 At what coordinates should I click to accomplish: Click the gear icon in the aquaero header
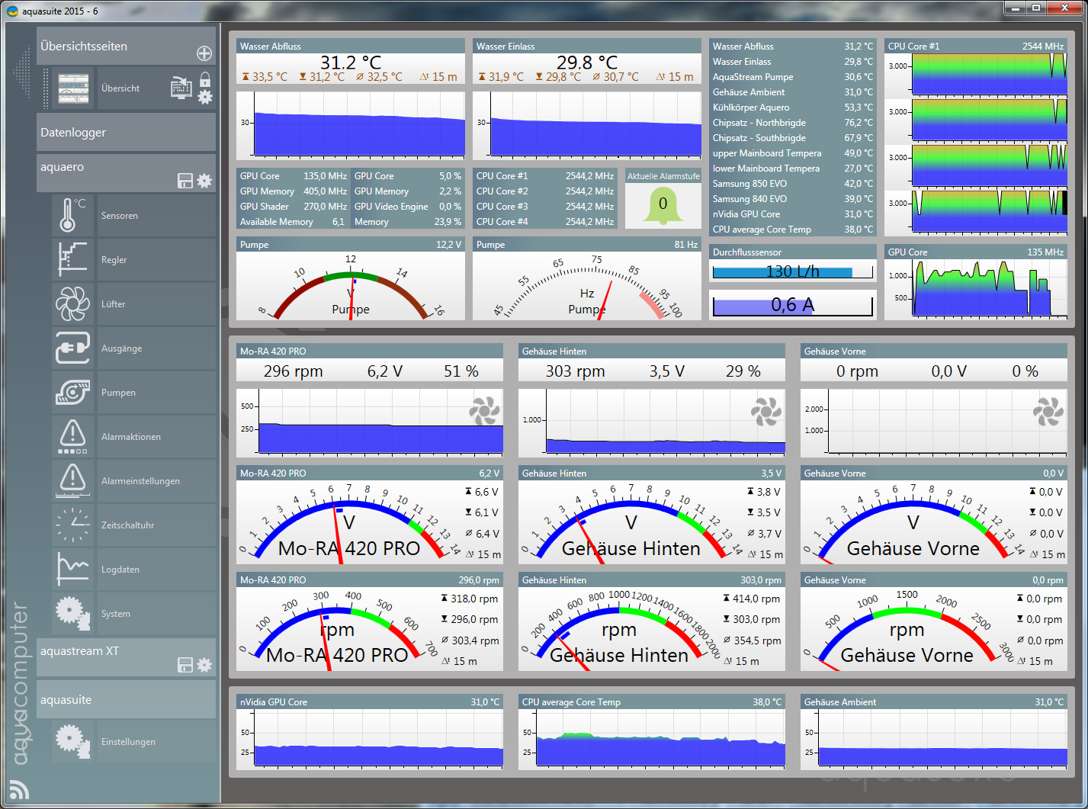(204, 181)
